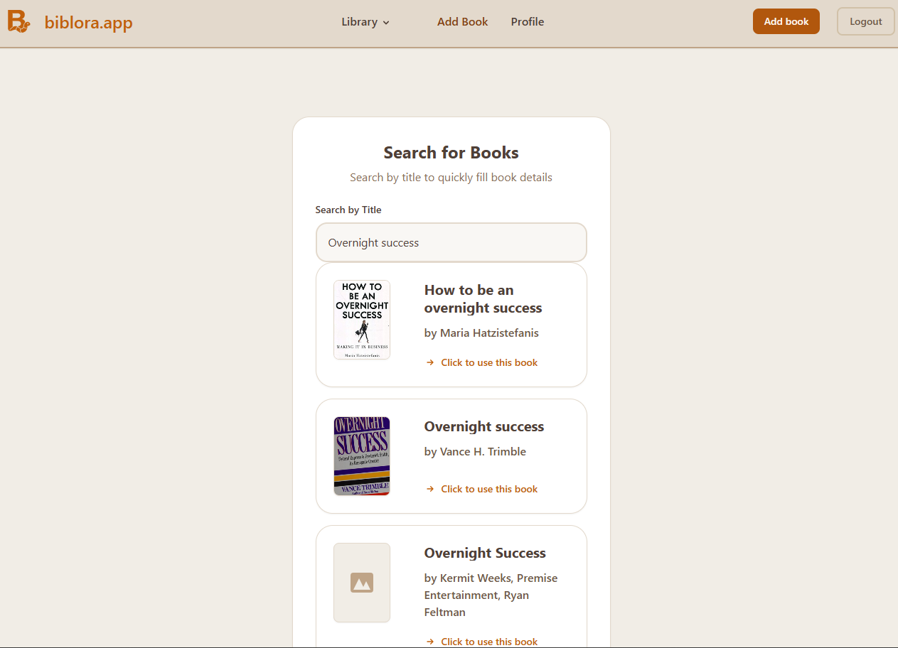The width and height of the screenshot is (898, 648).
Task: Use the book by Vance H. Trimble
Action: point(489,489)
